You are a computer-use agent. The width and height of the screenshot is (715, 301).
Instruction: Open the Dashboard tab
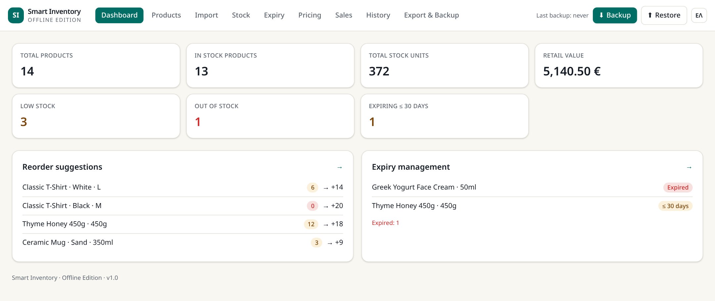tap(119, 15)
